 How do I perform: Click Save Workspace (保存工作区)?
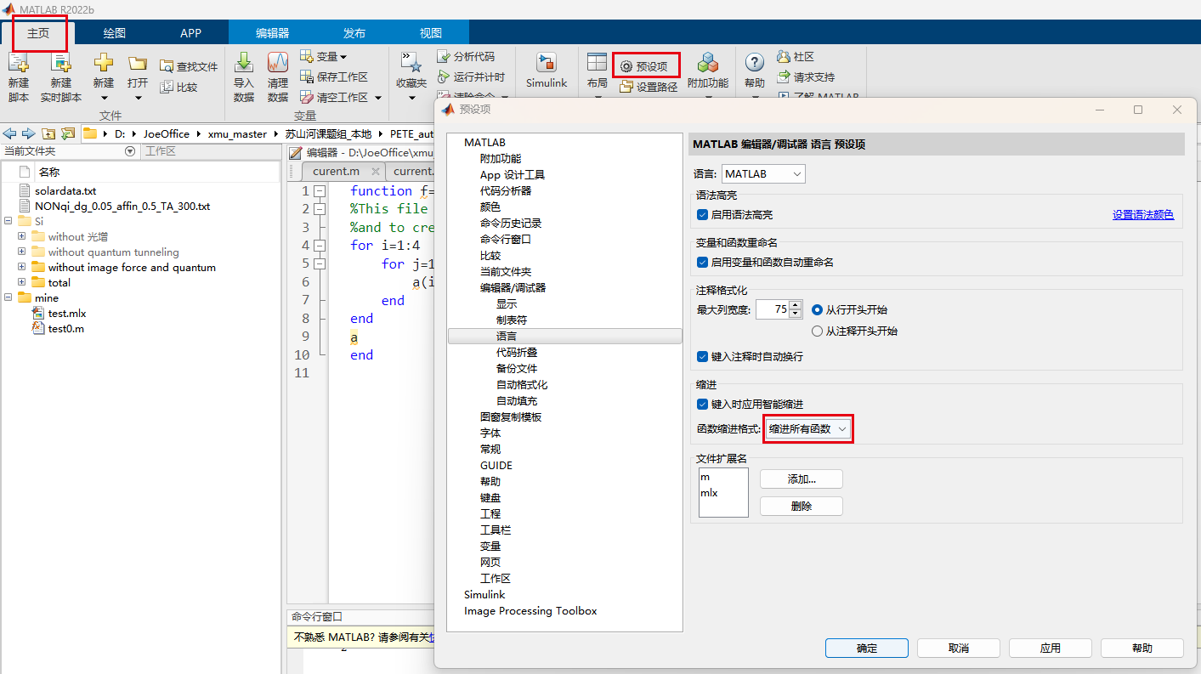click(x=334, y=76)
